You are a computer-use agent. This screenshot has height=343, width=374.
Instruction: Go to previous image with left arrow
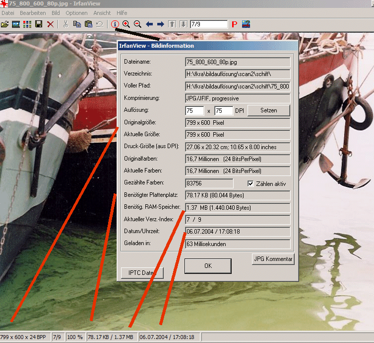149,24
